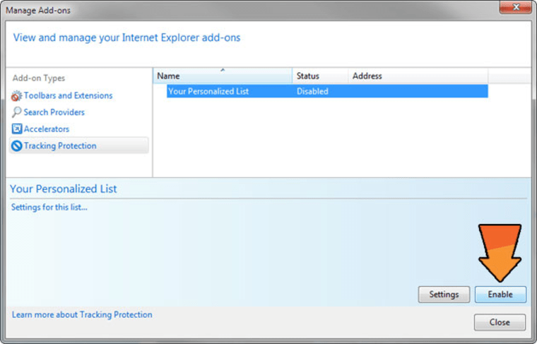Click the Disabled status cell
537x344 pixels.
click(x=312, y=91)
